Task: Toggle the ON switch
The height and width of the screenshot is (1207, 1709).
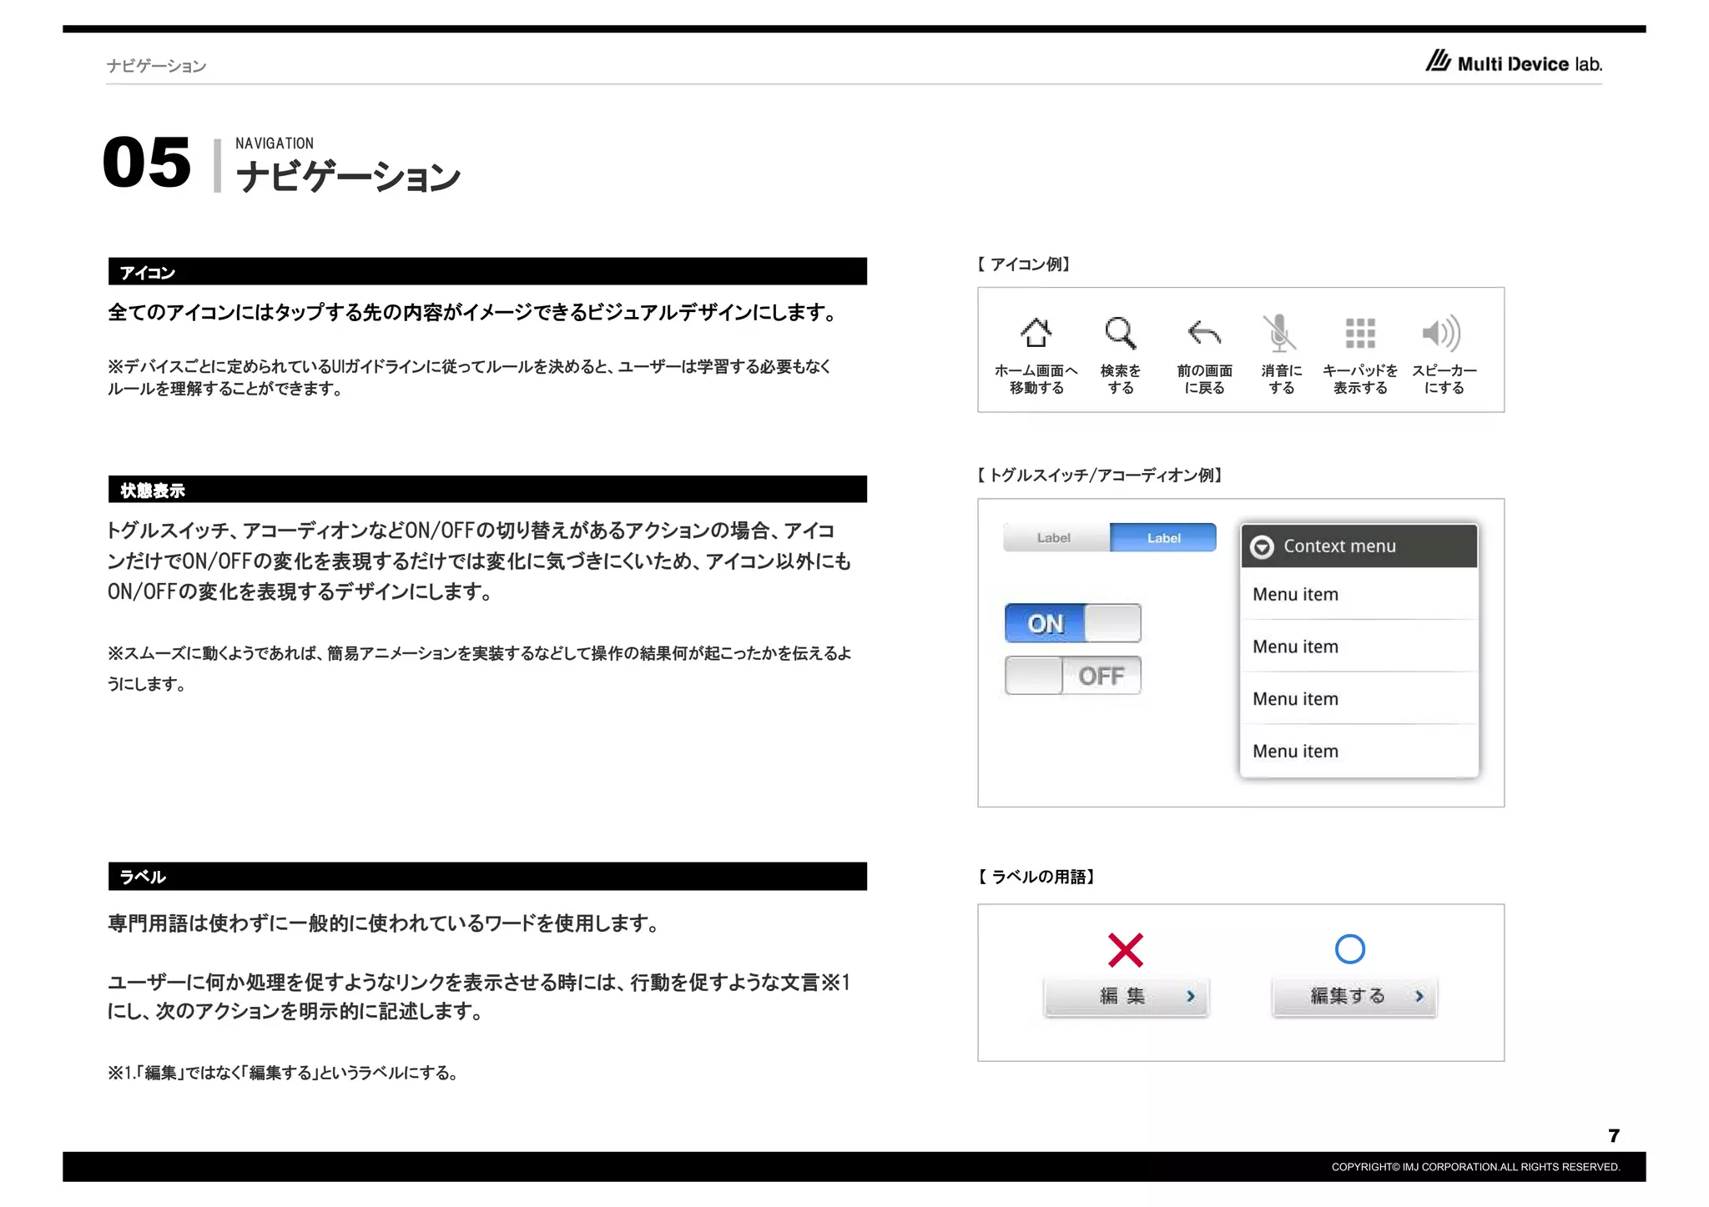Action: point(1072,623)
